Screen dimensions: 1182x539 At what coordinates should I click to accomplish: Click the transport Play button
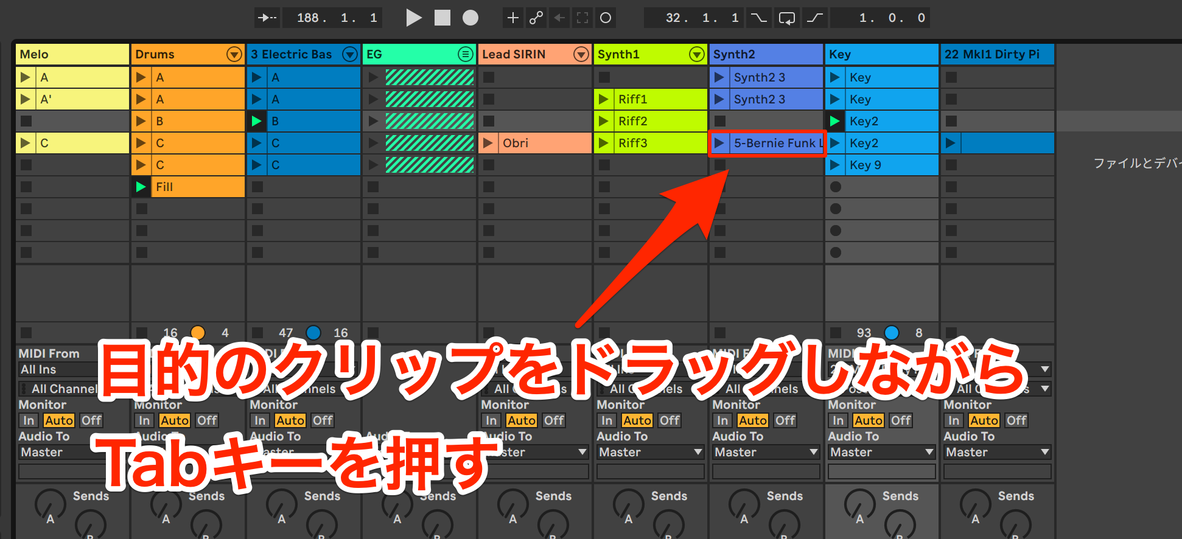coord(414,18)
